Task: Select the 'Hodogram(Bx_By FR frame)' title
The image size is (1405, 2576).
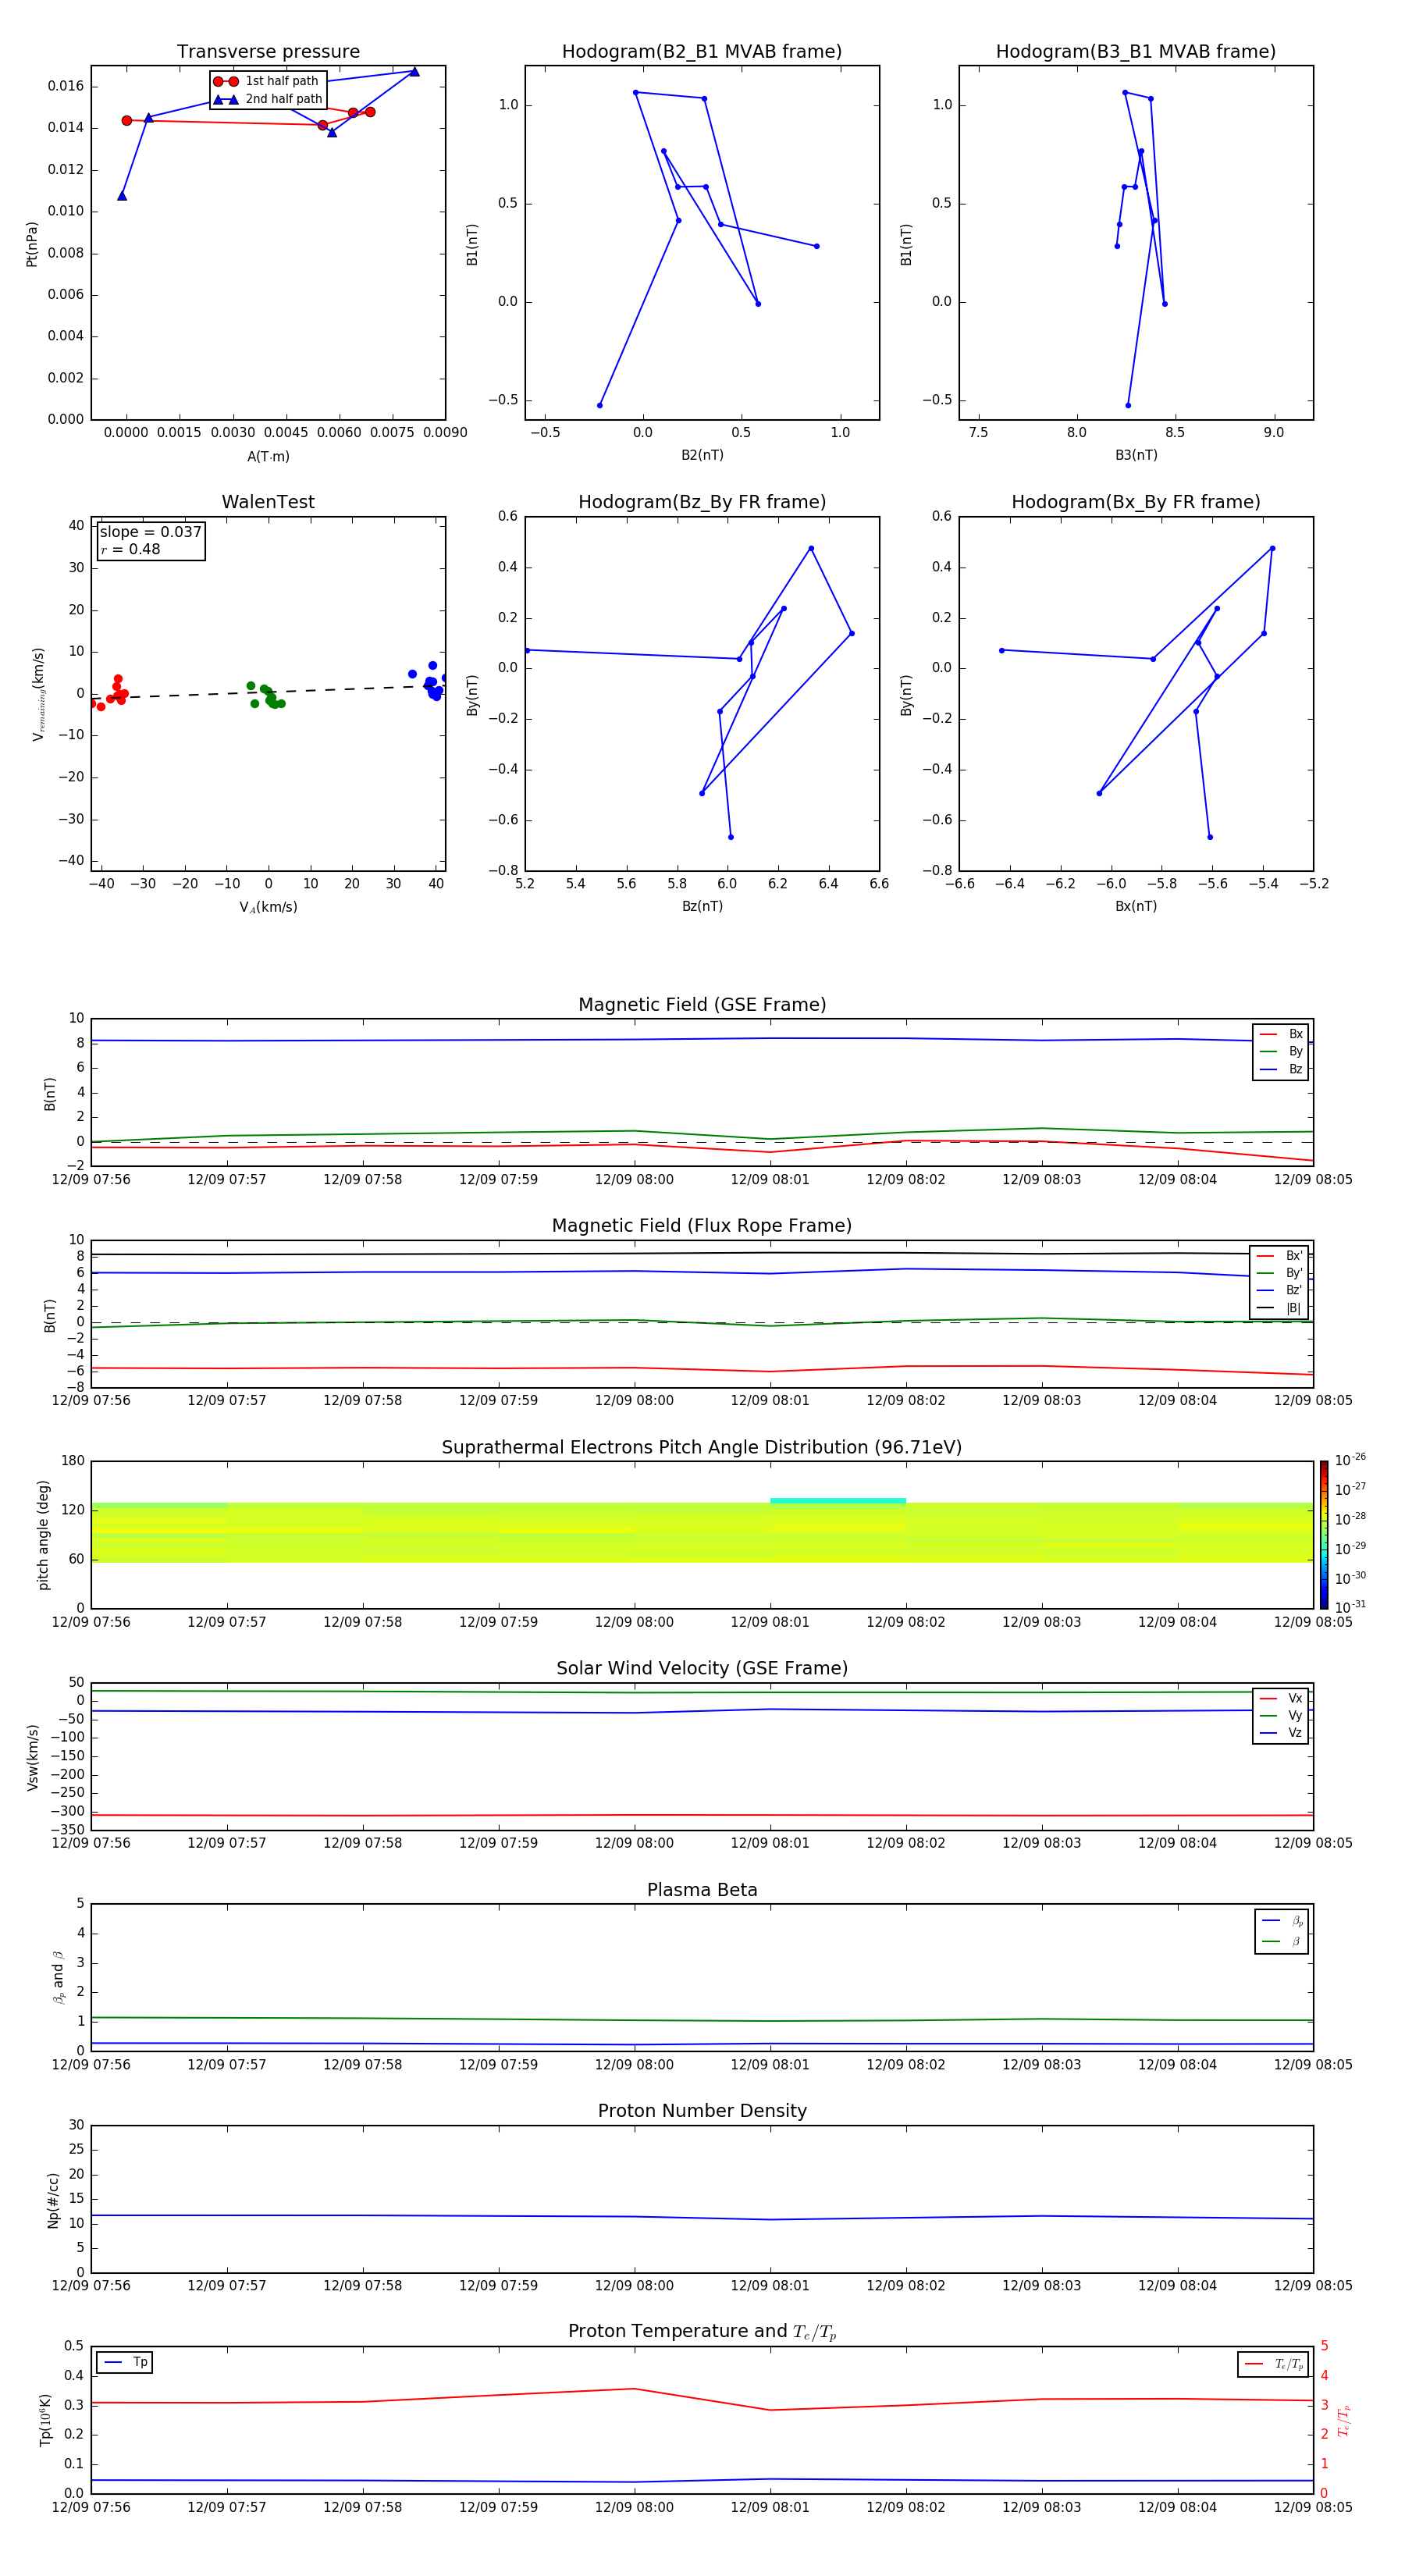Action: tap(1136, 502)
